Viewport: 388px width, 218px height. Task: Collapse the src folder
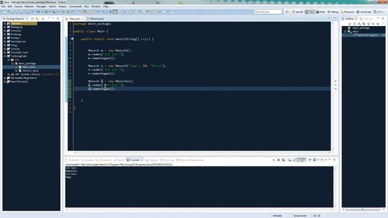click(8, 60)
